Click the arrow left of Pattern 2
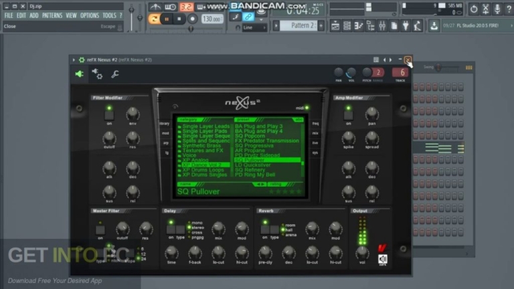 point(276,25)
